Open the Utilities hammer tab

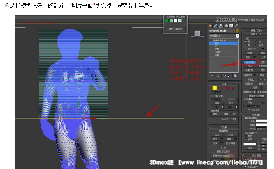[x=236, y=26]
